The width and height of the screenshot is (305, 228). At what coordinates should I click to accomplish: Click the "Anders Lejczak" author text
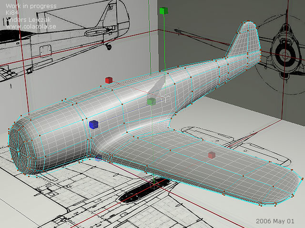coord(28,19)
